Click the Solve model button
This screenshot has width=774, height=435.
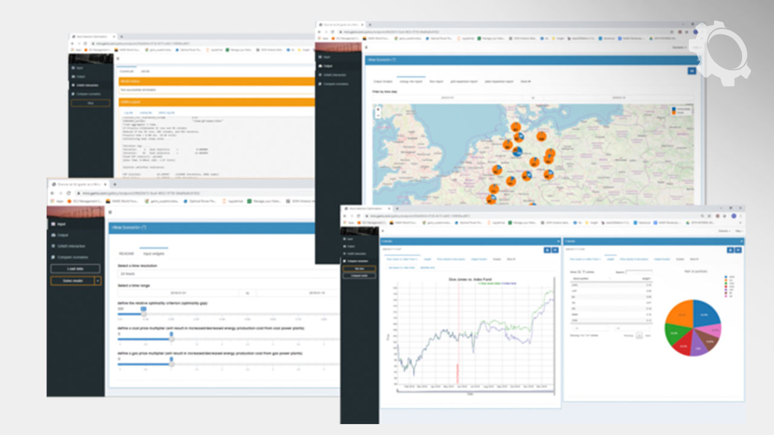[x=72, y=281]
